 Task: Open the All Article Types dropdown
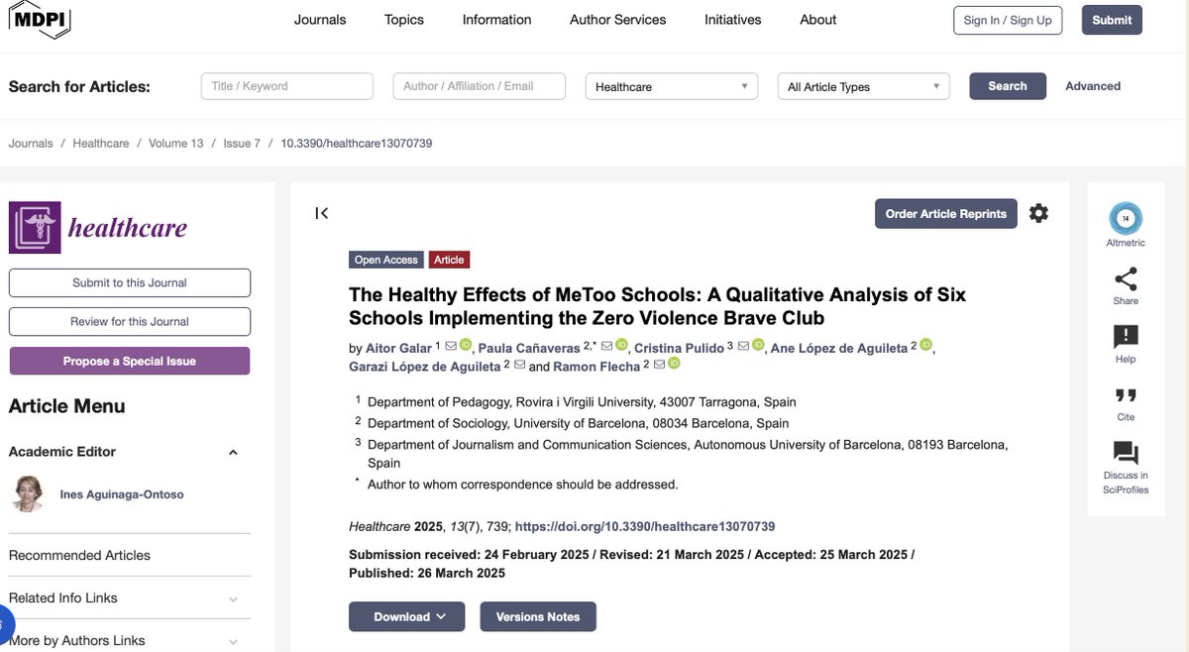click(864, 87)
